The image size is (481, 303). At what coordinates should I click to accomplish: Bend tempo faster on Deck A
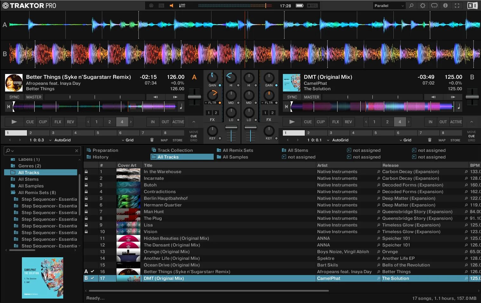point(175,97)
